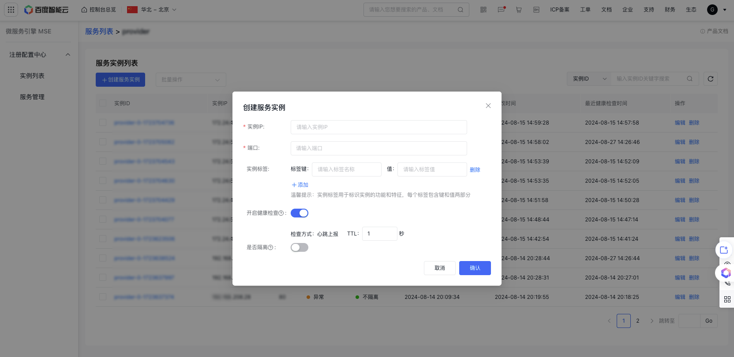Image resolution: width=734 pixels, height=357 pixels.
Task: Go to previous page arrow
Action: [609, 321]
